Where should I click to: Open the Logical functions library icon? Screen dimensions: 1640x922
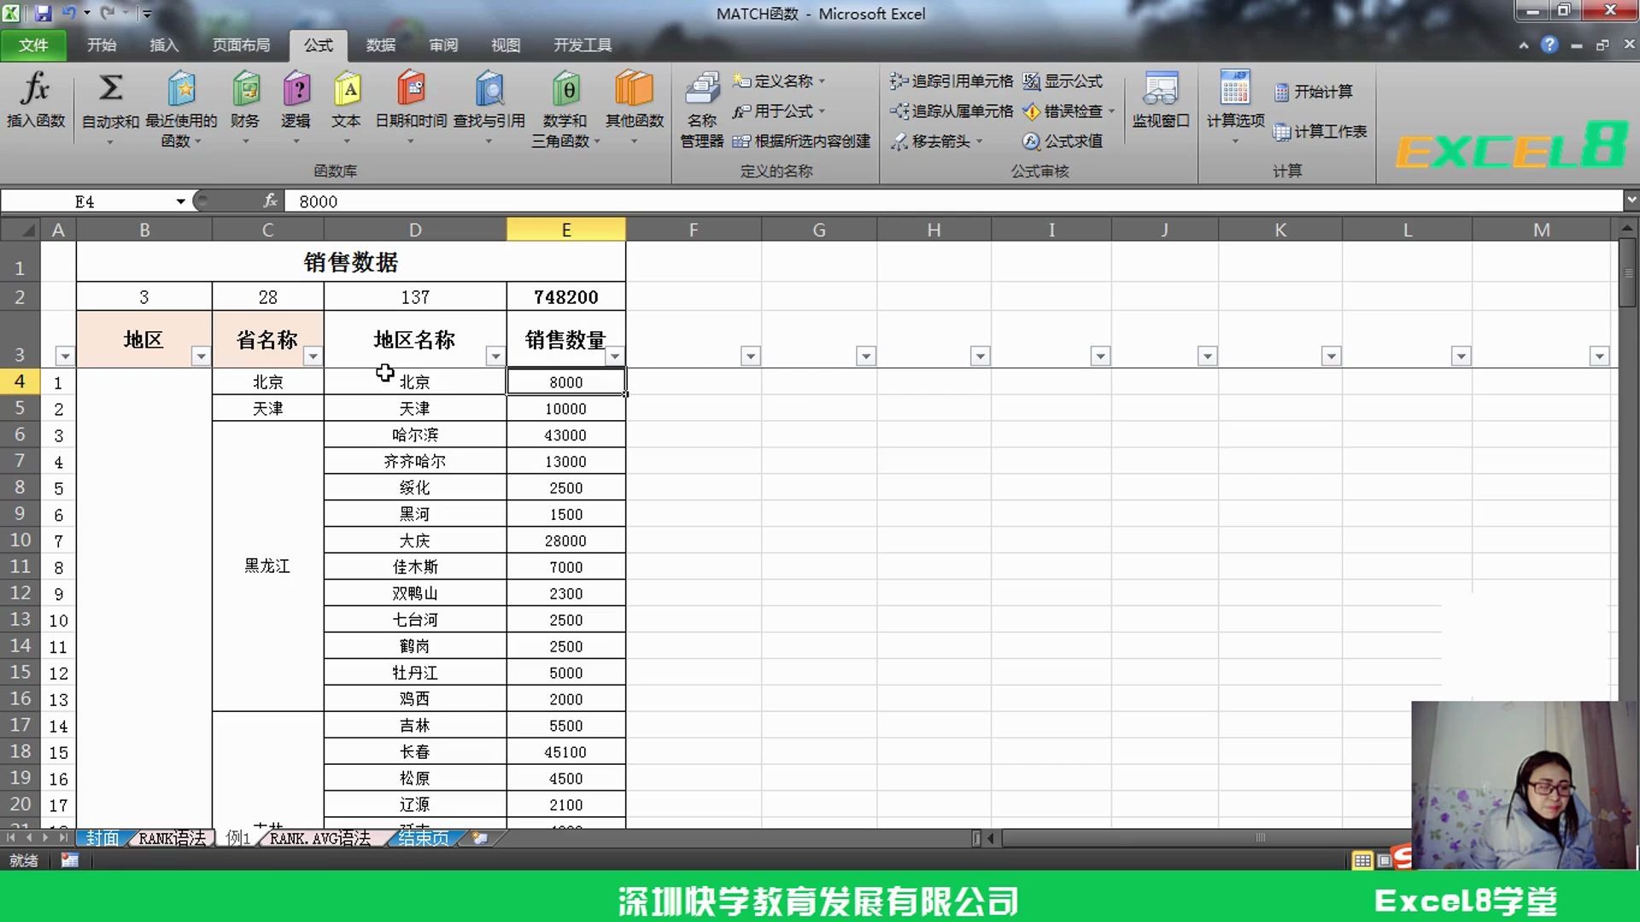tap(296, 89)
